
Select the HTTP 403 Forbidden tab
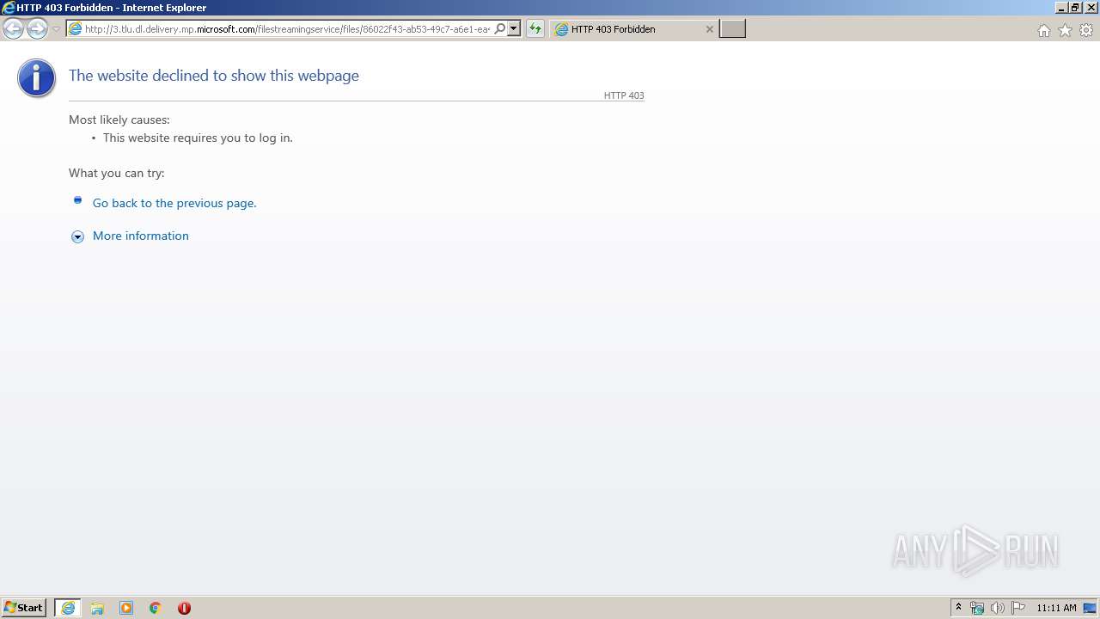633,29
